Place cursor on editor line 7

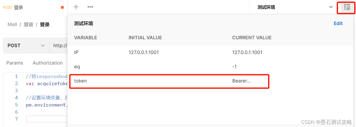pyautogui.click(x=47, y=119)
